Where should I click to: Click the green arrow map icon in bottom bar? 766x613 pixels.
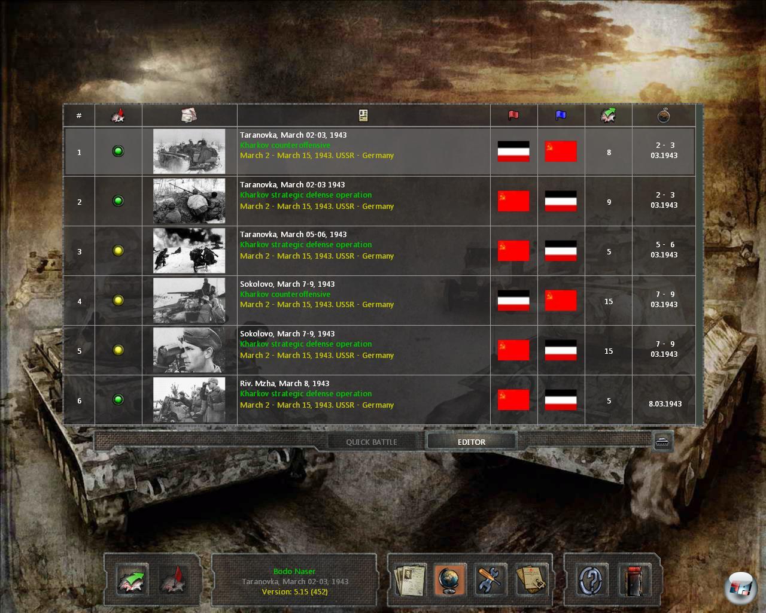point(132,579)
